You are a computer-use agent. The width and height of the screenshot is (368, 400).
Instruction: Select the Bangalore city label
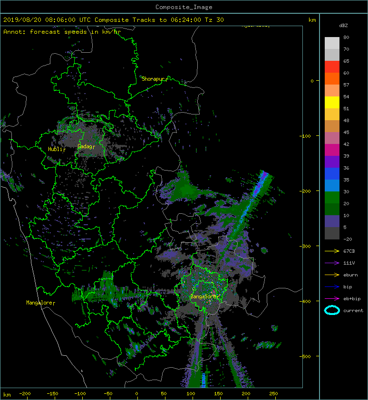[x=203, y=296]
